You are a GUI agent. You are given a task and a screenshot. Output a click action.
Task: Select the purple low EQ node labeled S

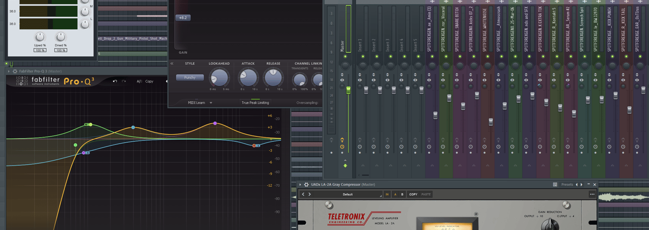[x=84, y=153]
